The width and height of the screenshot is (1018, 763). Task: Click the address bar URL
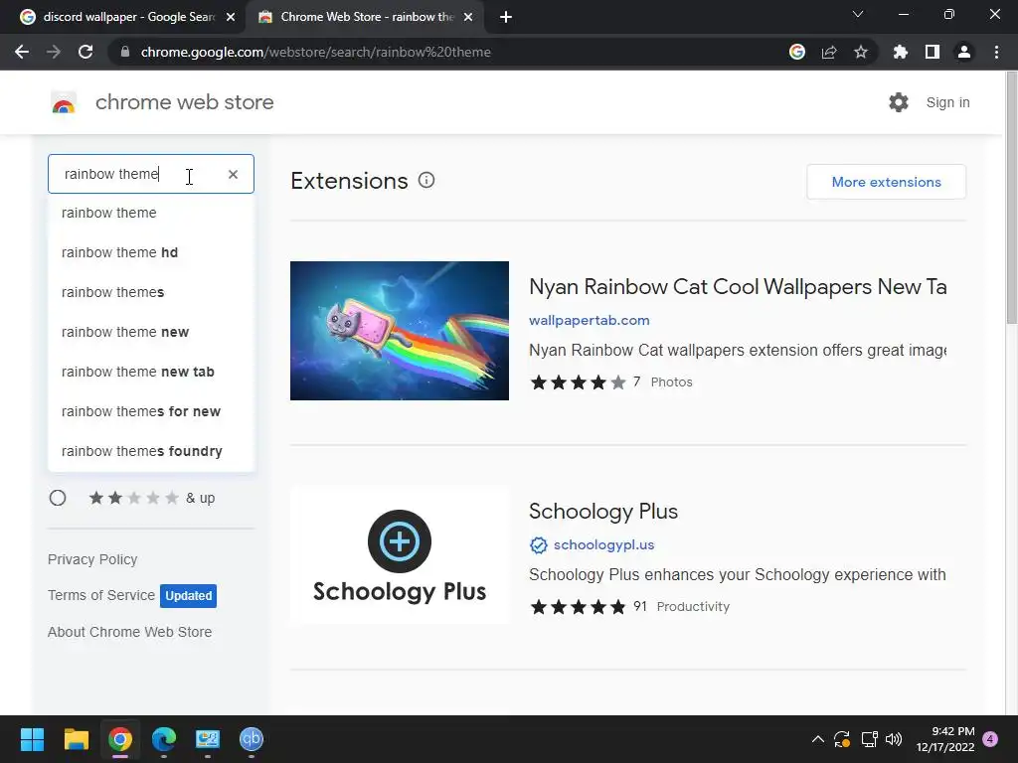(315, 52)
